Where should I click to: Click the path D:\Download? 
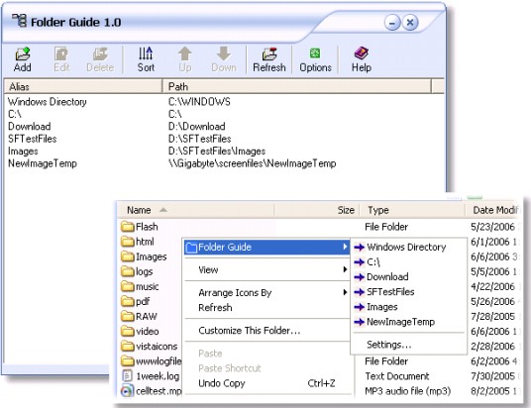197,127
